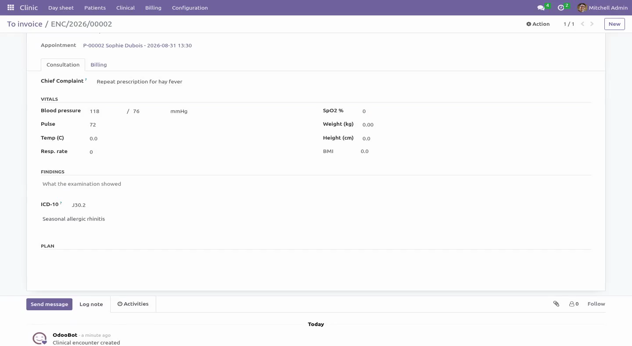Click OdooBot avatar in chatter
632x346 pixels.
(x=39, y=338)
